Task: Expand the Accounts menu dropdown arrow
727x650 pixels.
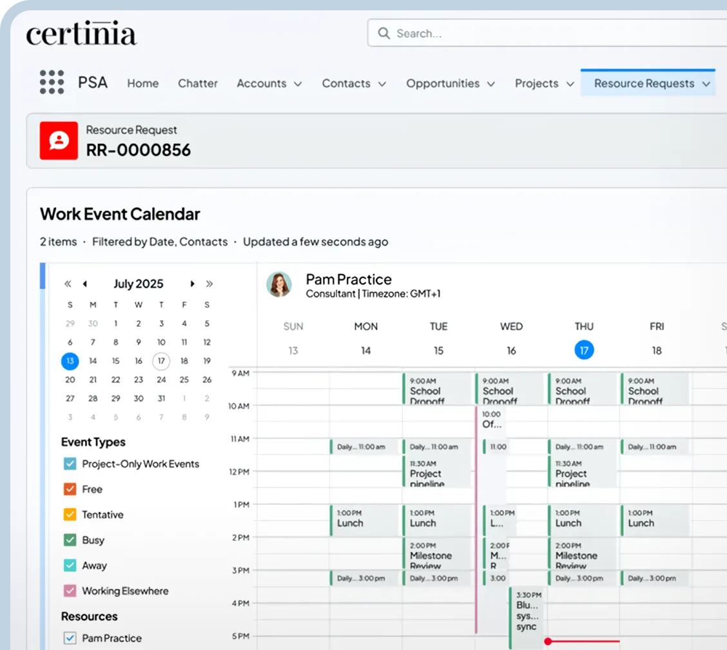Action: pyautogui.click(x=298, y=84)
